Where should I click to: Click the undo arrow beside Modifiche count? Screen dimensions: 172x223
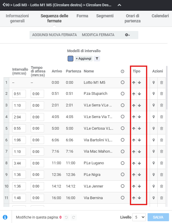click(66, 217)
